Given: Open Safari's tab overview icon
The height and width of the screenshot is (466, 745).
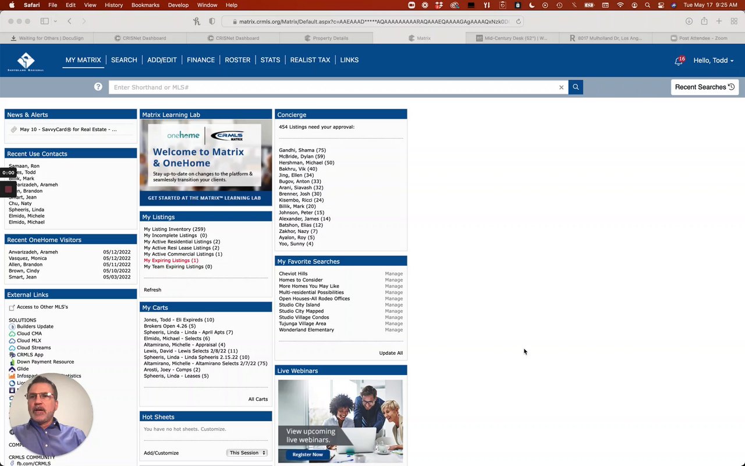Looking at the screenshot, I should 734,21.
